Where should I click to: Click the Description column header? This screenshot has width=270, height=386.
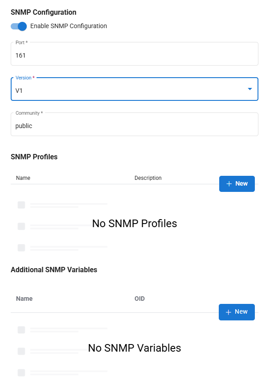148,178
